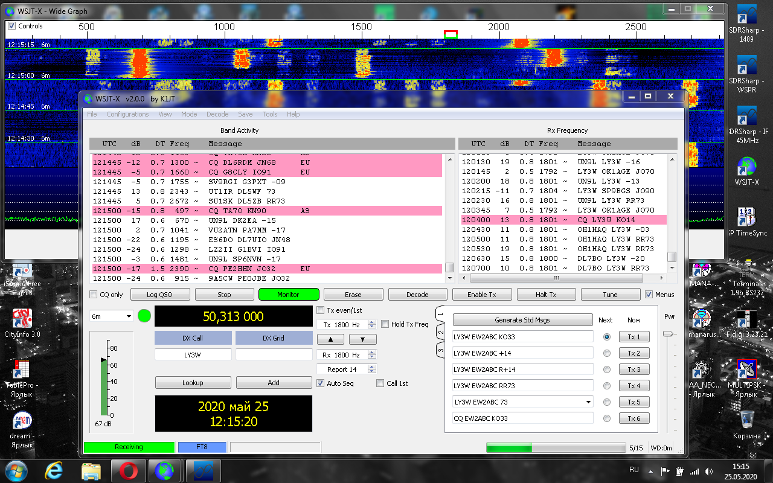Open the Decode menu
Screen dimensions: 773x483
click(x=217, y=114)
